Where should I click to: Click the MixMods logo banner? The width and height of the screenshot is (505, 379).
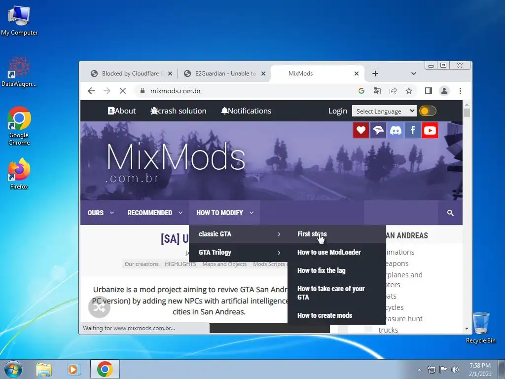[176, 164]
